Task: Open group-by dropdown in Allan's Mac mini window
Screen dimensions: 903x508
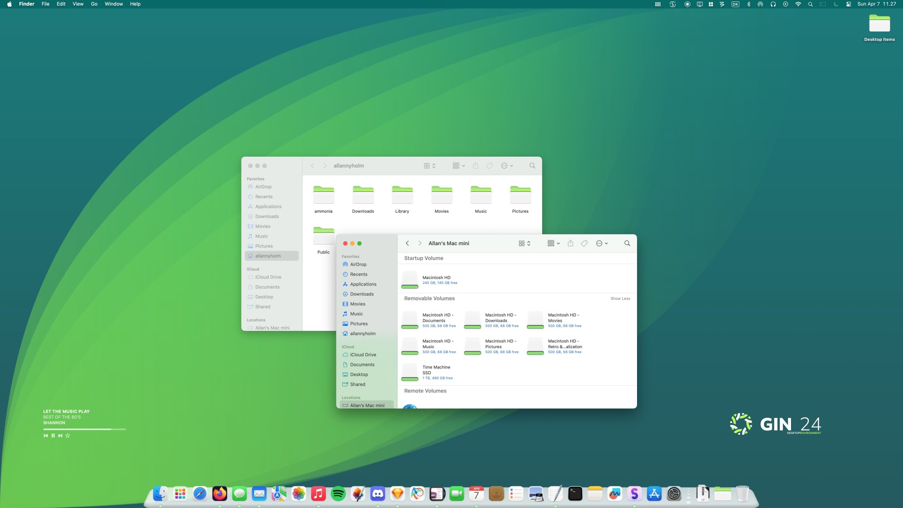Action: [x=554, y=243]
